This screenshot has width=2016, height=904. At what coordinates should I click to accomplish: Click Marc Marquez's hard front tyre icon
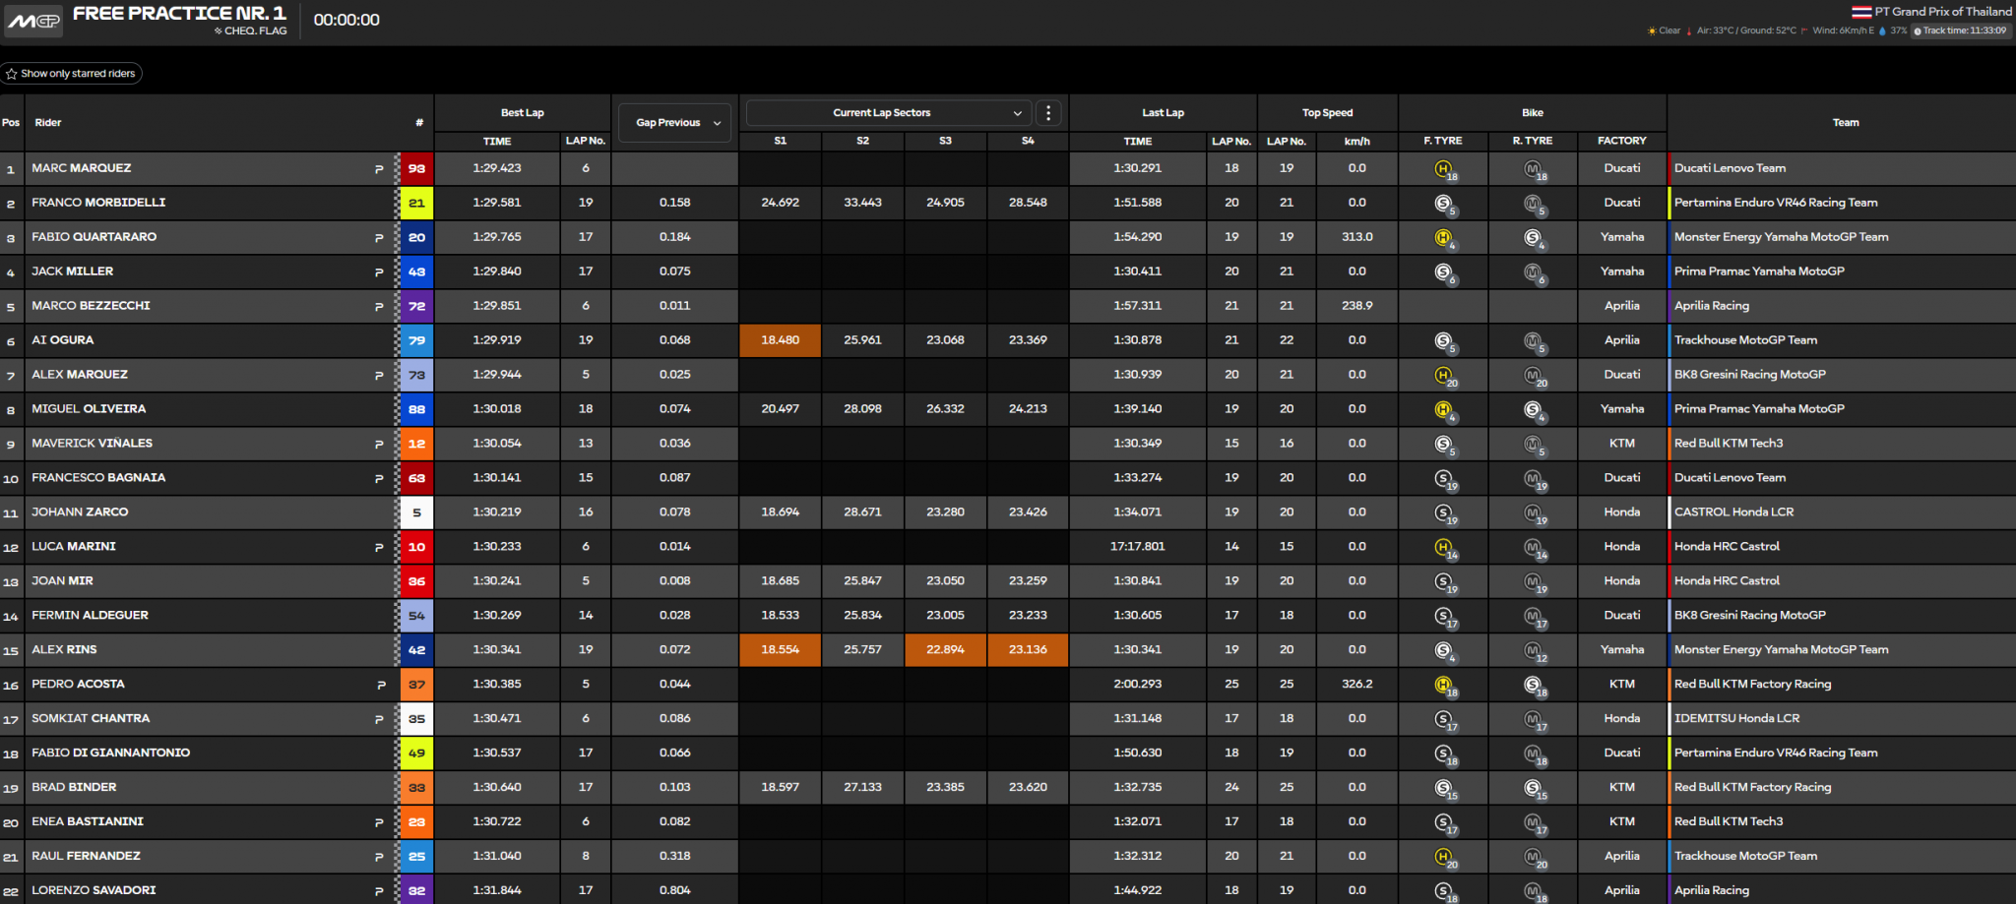(x=1443, y=168)
